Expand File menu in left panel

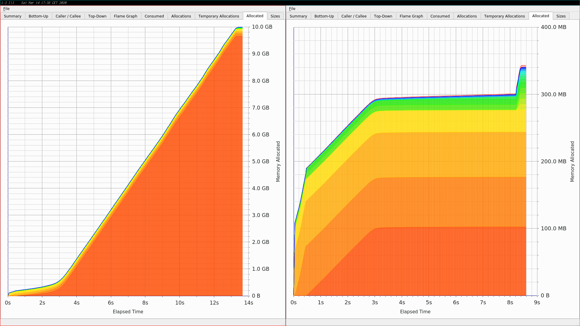click(x=6, y=8)
